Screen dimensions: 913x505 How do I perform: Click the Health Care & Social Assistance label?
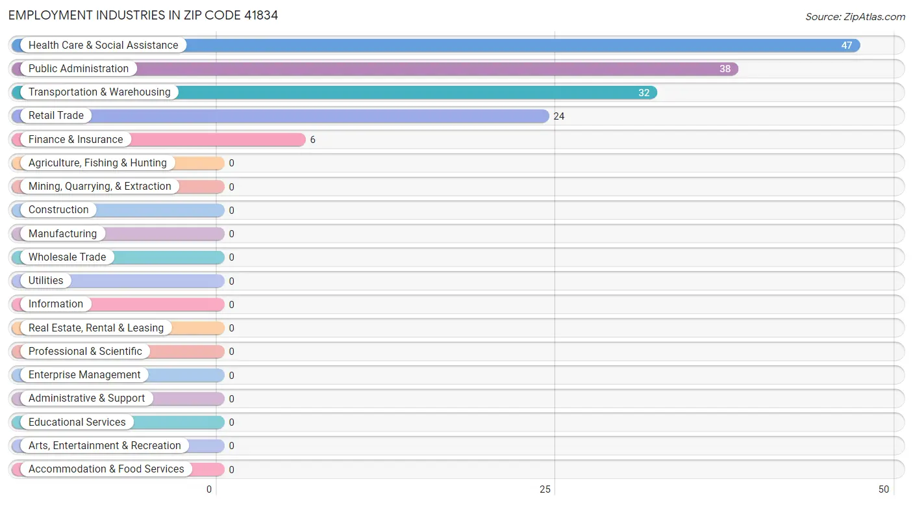click(103, 45)
